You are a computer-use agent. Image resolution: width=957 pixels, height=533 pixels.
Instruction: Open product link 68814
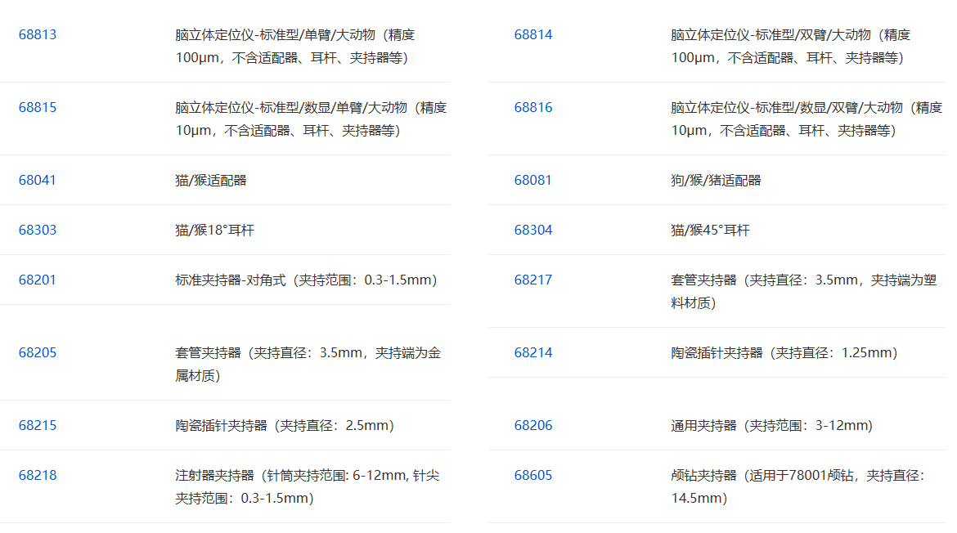pos(532,35)
